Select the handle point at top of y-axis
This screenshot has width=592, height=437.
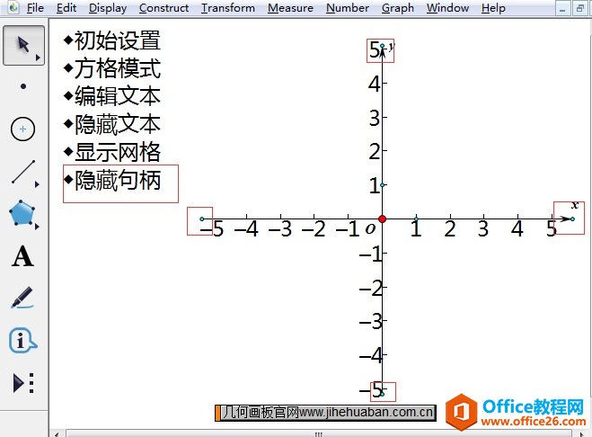click(382, 46)
